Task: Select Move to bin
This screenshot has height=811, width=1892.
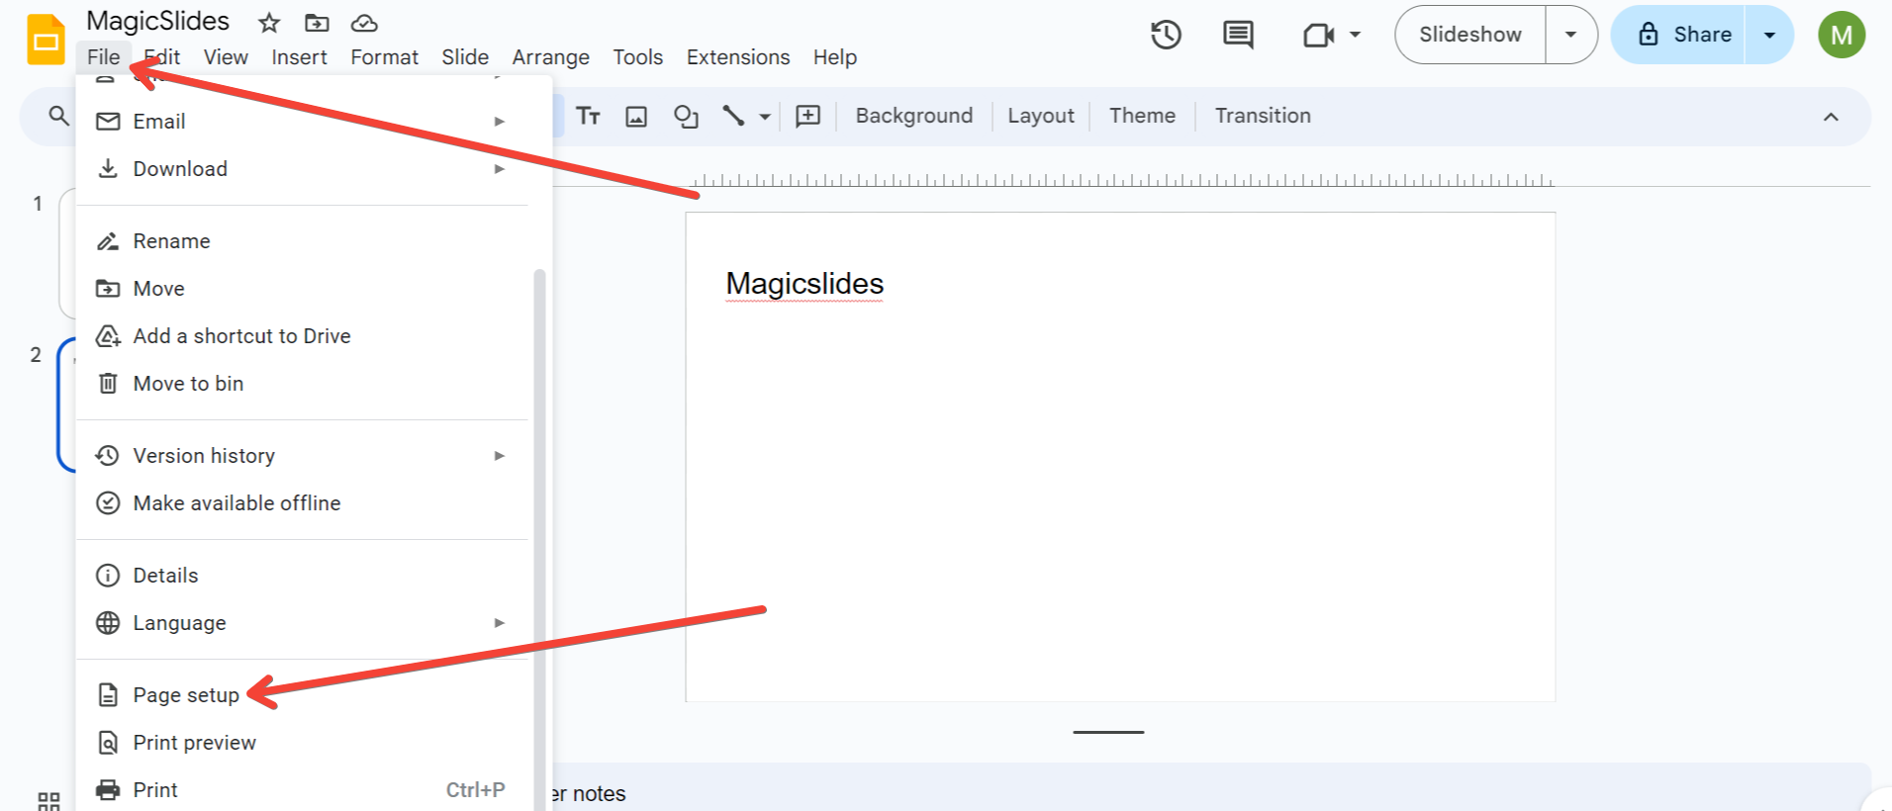Action: pos(302,384)
